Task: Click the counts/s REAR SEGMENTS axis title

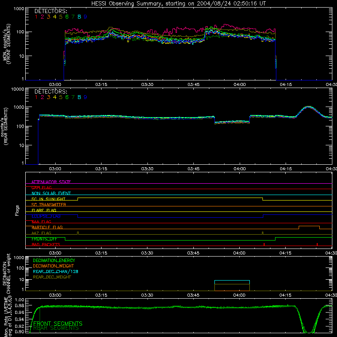Action: pos(5,126)
